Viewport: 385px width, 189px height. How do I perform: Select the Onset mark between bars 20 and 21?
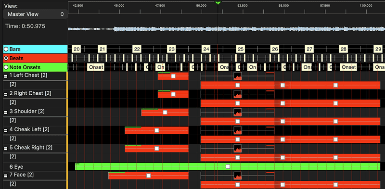click(x=96, y=67)
